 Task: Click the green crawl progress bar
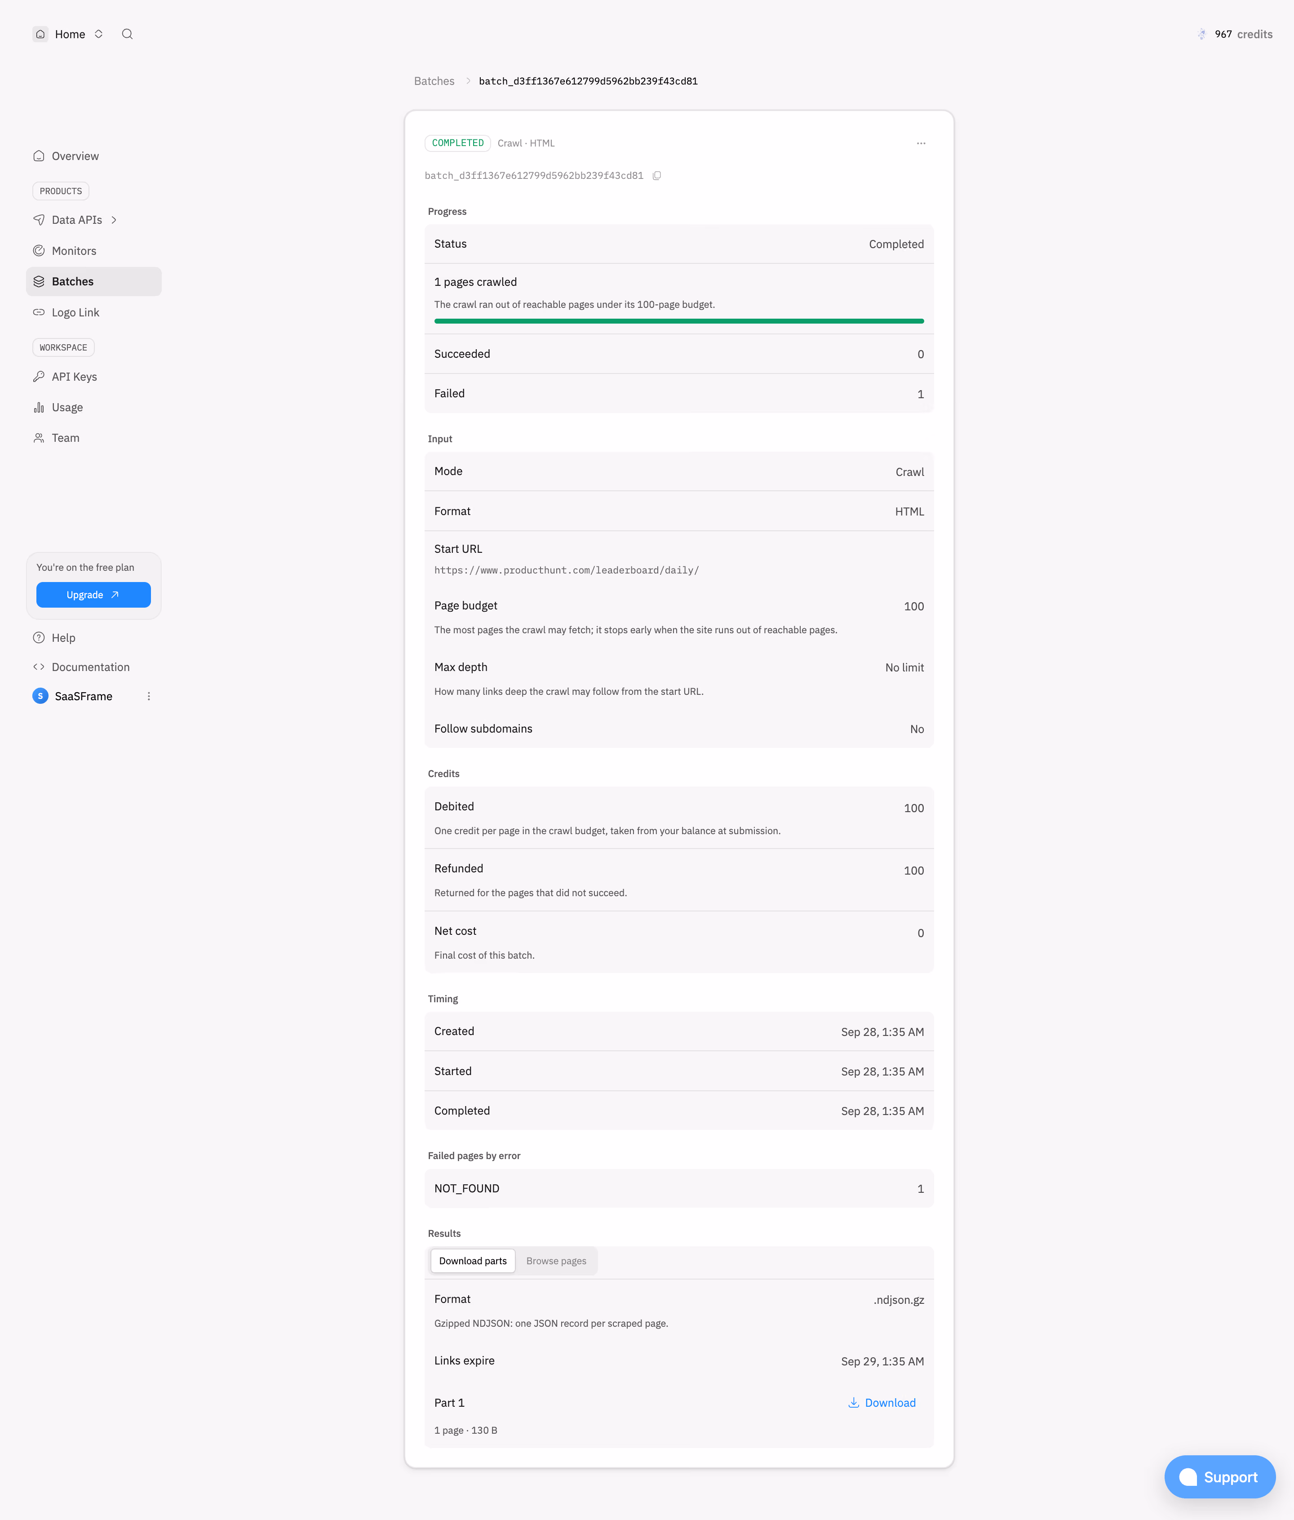(679, 321)
